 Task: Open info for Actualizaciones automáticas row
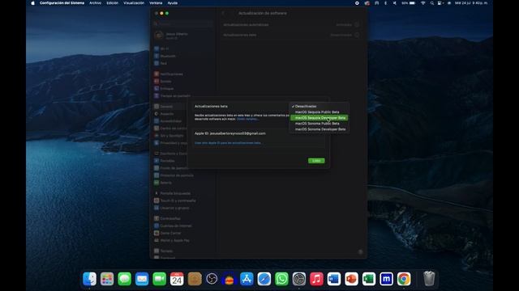point(357,25)
